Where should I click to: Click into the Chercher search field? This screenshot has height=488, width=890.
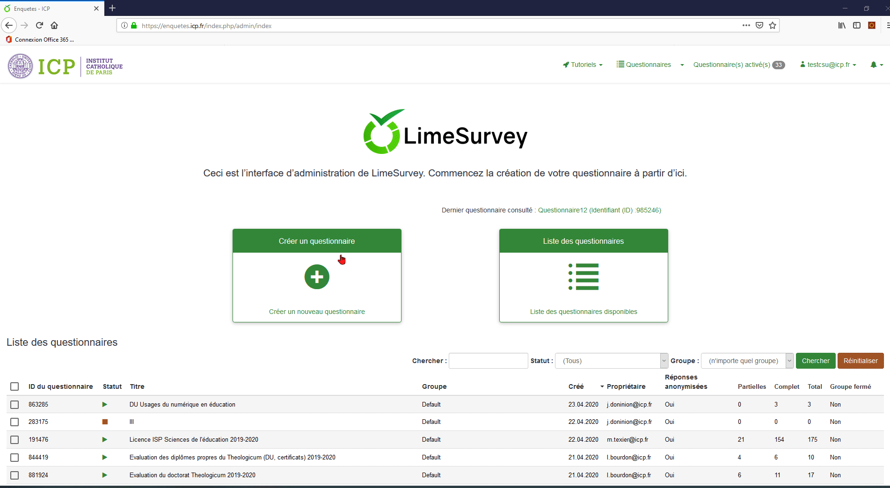(488, 361)
